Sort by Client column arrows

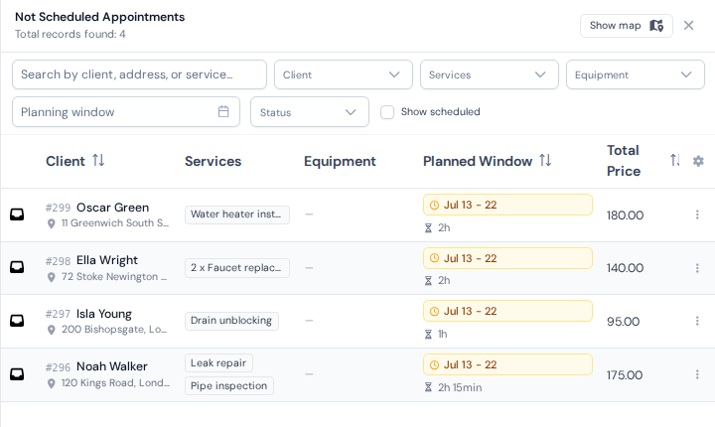pyautogui.click(x=98, y=160)
